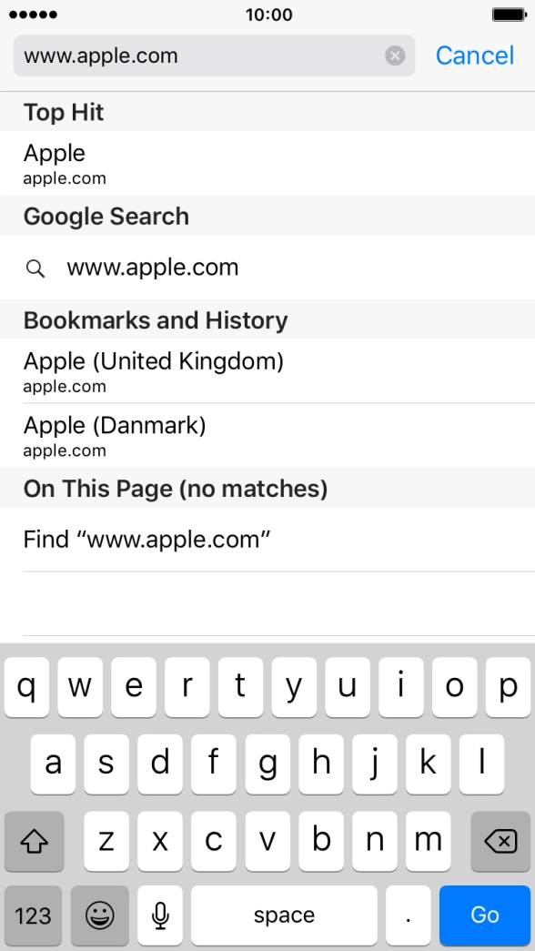
Task: Clear the address bar using the X icon
Action: (x=394, y=56)
